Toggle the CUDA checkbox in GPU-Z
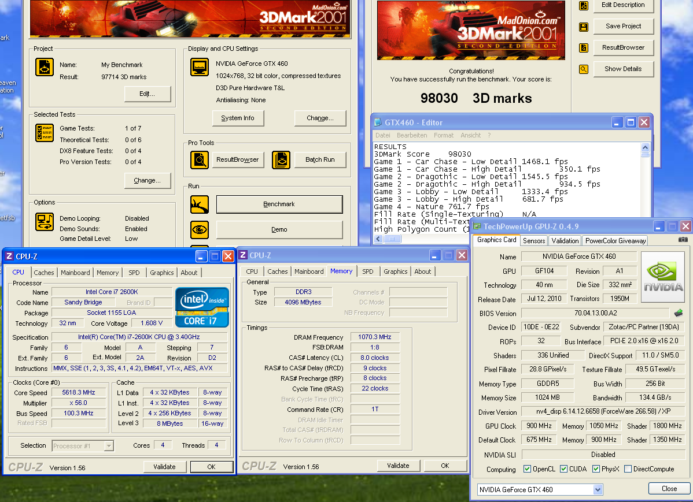 tap(563, 469)
